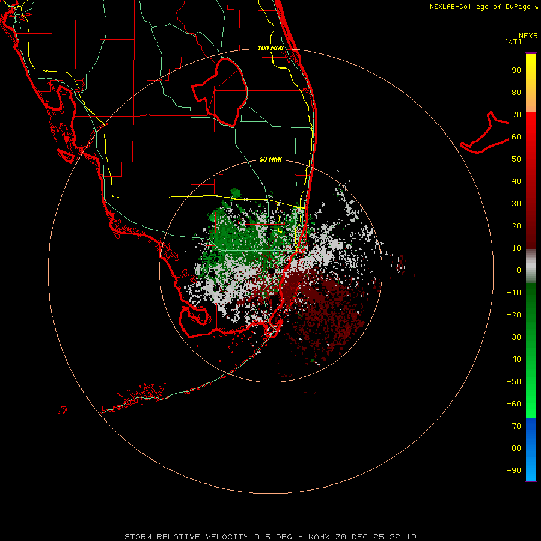Click the 0 value on the velocity scale
541x541 pixels.
tap(519, 270)
